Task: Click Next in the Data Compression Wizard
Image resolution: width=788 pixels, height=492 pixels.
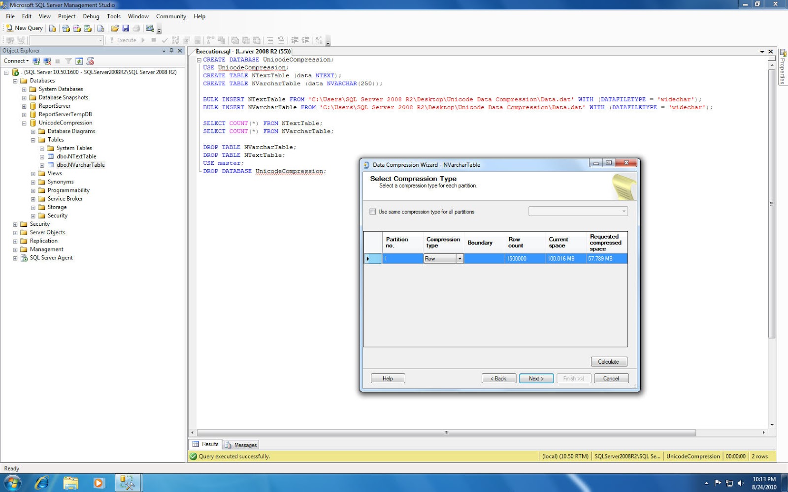Action: pyautogui.click(x=536, y=378)
